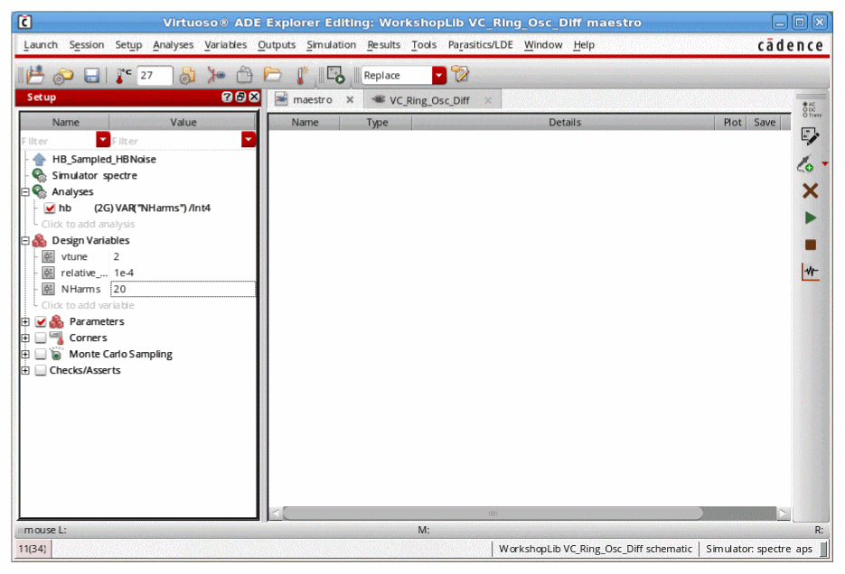Click the temperature field showing 27
845x574 pixels.
click(x=155, y=75)
